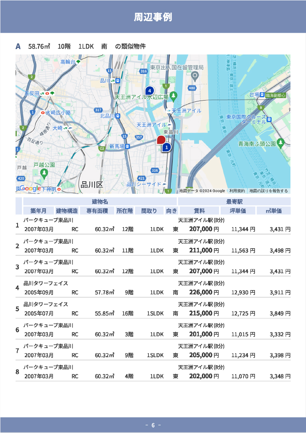Click the C2 expressway shield
The height and width of the screenshot is (433, 306).
[102, 148]
